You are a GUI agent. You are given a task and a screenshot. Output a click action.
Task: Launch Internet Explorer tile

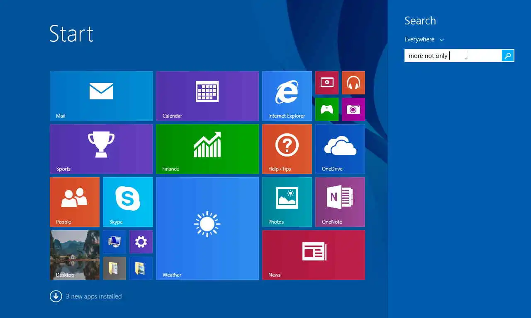287,96
